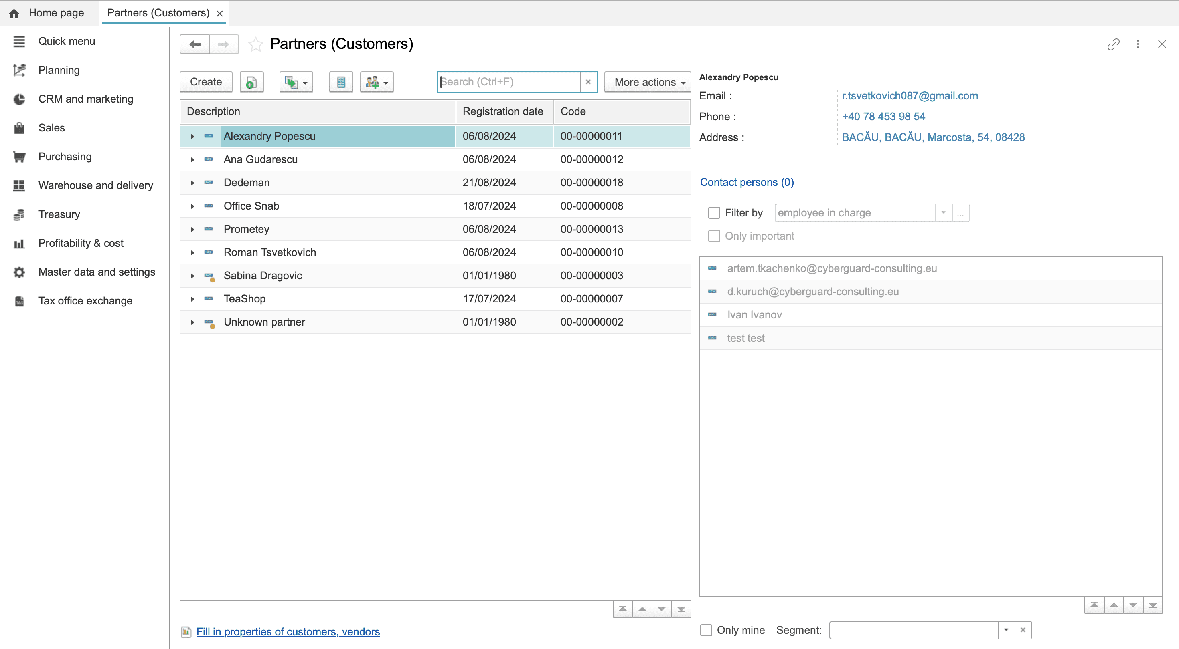Viewport: 1179px width, 649px height.
Task: Check the Only mine option
Action: pyautogui.click(x=706, y=630)
